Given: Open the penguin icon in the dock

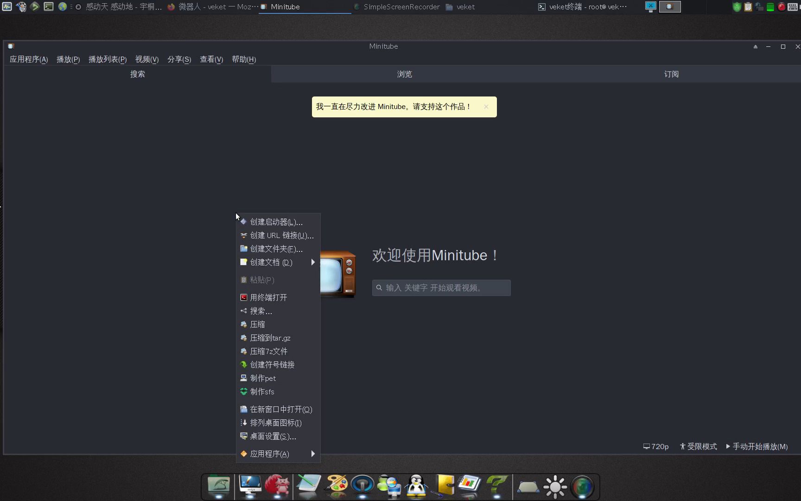Looking at the screenshot, I should click(x=416, y=486).
